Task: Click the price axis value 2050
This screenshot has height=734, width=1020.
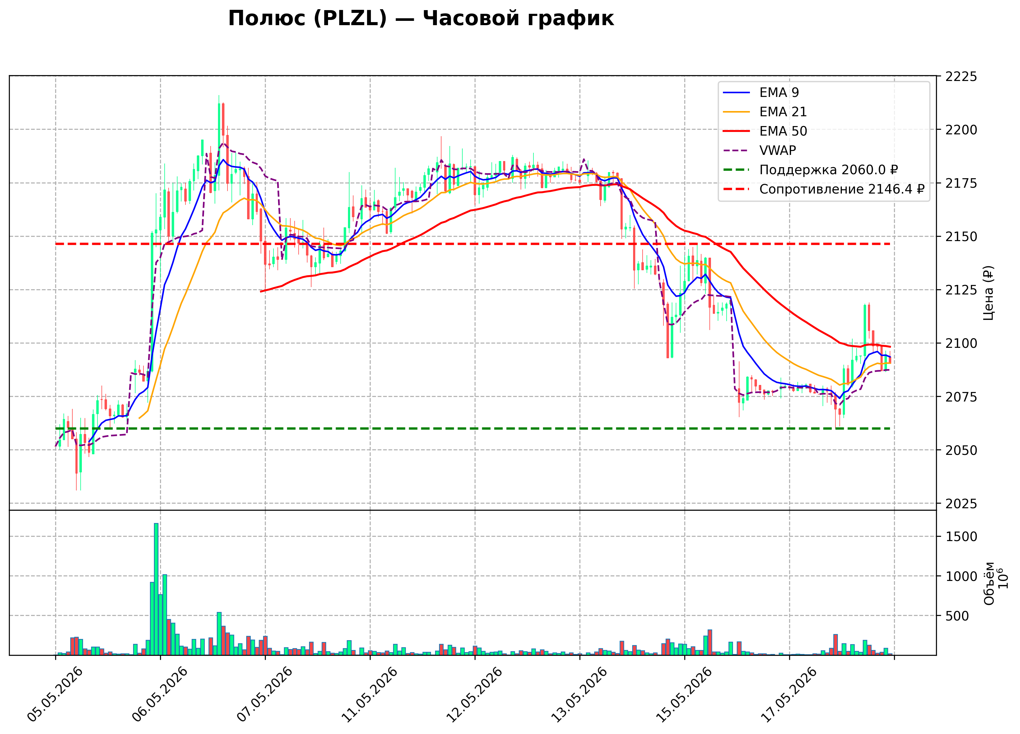Action: coord(961,450)
